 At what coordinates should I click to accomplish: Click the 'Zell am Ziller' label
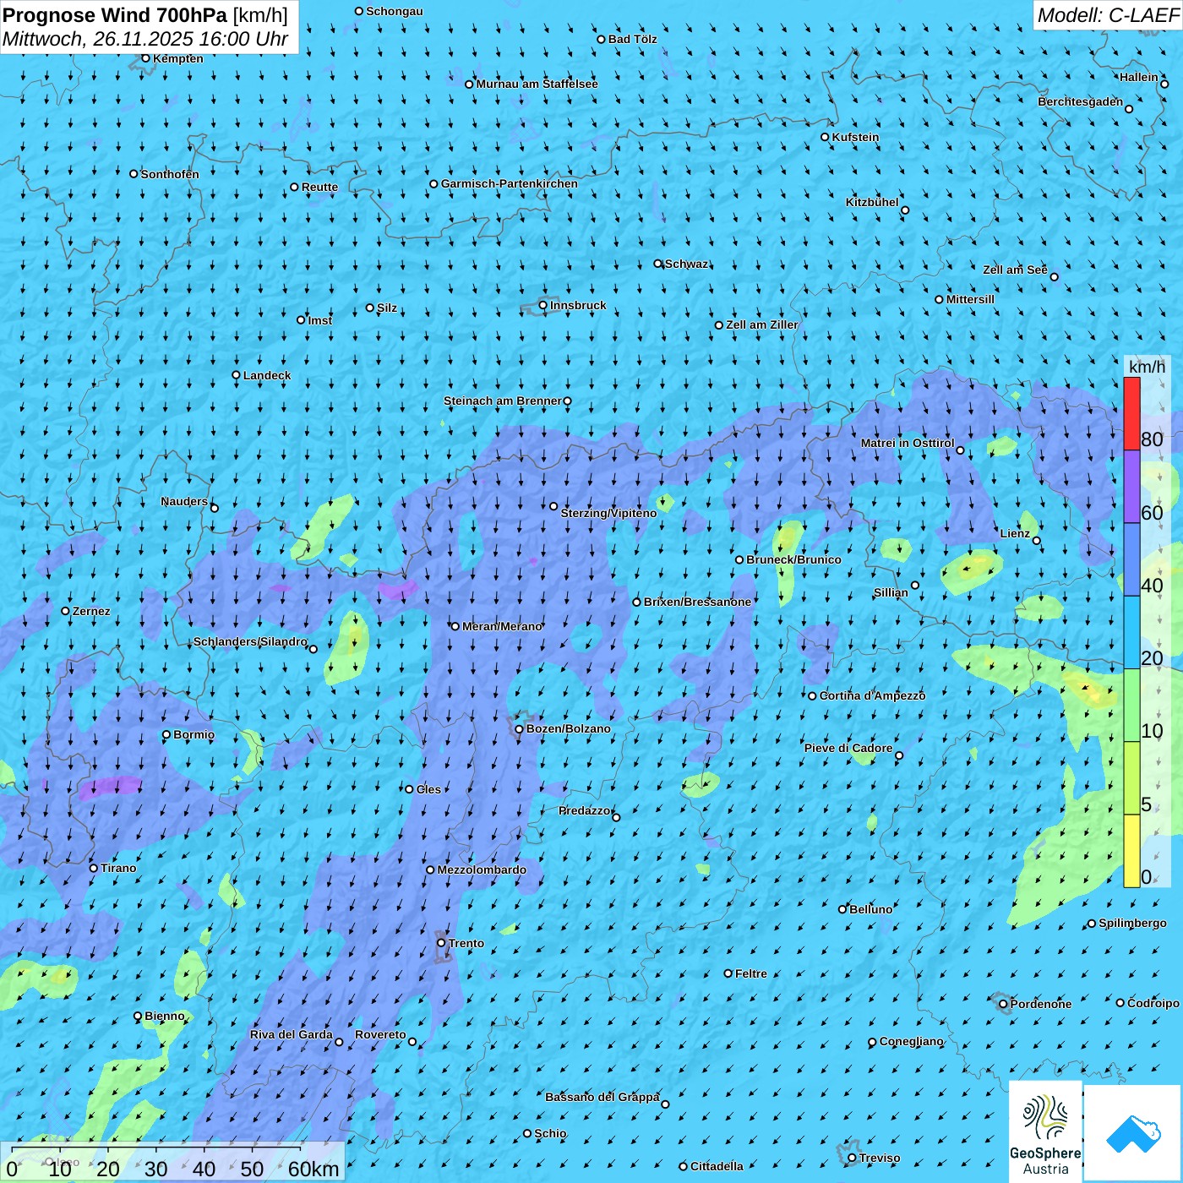pyautogui.click(x=761, y=324)
